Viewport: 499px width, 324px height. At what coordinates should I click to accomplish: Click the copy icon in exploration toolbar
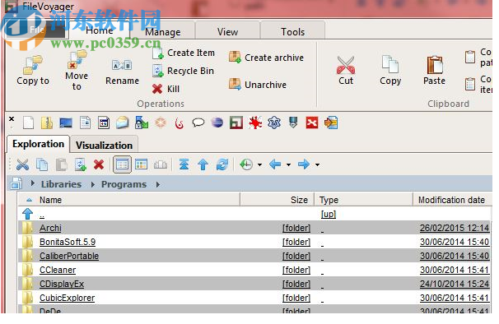click(42, 164)
